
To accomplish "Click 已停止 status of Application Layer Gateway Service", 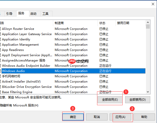I will (x=104, y=34).
